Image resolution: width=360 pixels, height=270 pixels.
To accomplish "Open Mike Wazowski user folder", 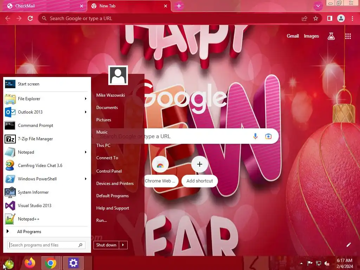I will click(x=110, y=95).
